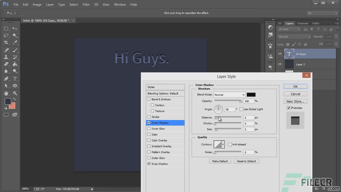Choose the Horizontal Type tool

point(15,78)
